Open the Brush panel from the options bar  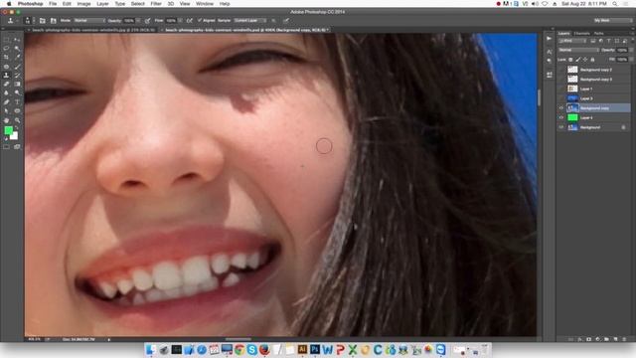[42, 20]
